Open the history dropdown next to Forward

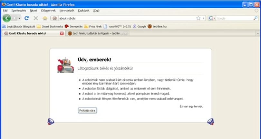point(19,18)
